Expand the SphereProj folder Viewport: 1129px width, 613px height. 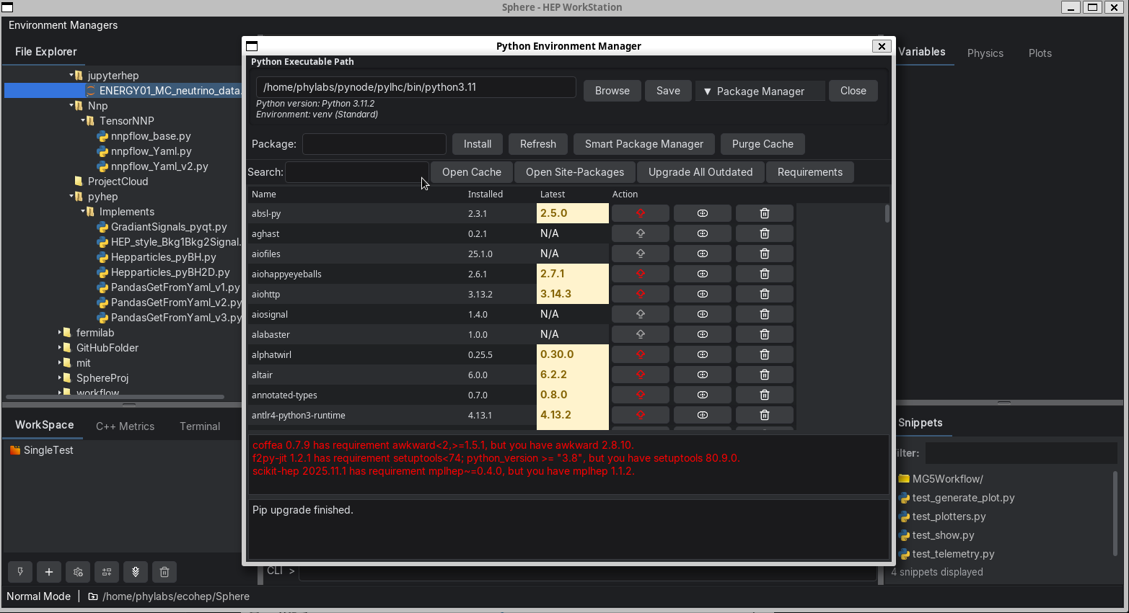pyautogui.click(x=60, y=377)
